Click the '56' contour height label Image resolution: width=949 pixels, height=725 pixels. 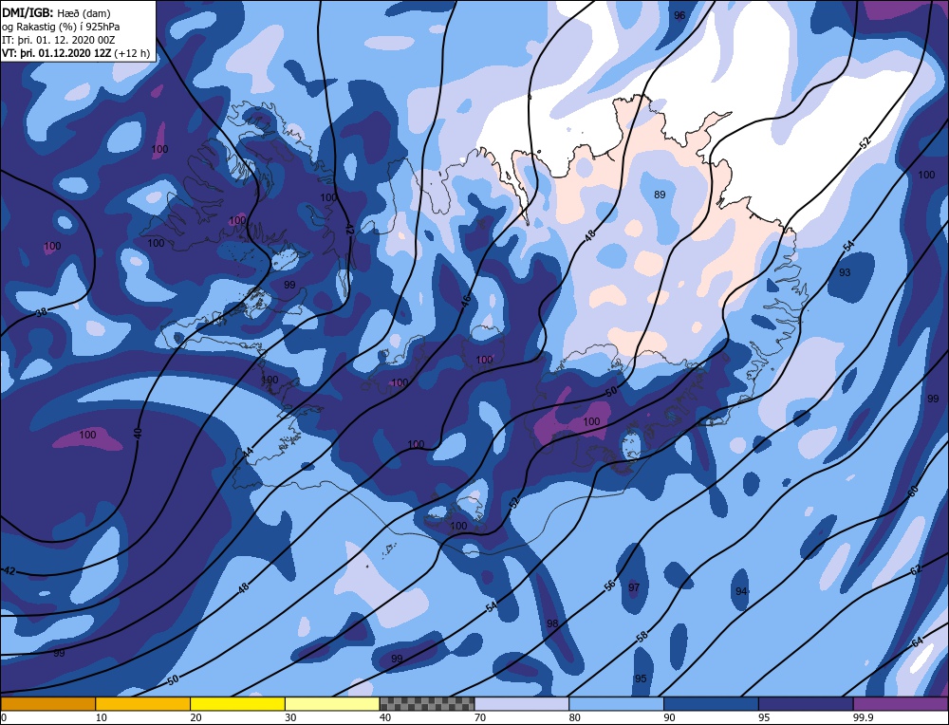(610, 584)
